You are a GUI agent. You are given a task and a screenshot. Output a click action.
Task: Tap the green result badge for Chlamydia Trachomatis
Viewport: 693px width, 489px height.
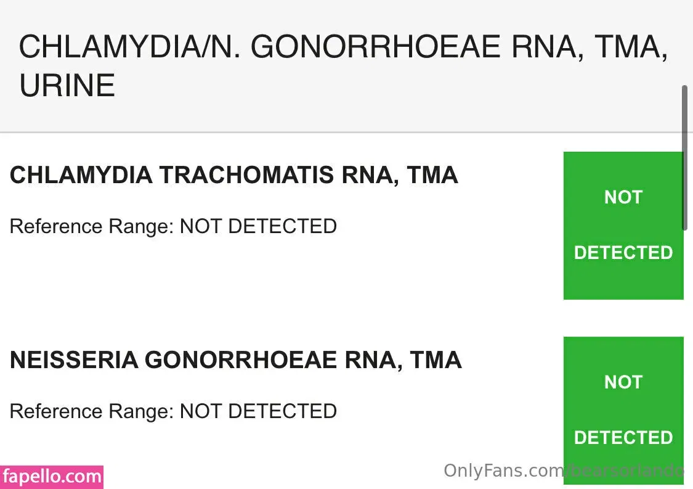coord(623,226)
